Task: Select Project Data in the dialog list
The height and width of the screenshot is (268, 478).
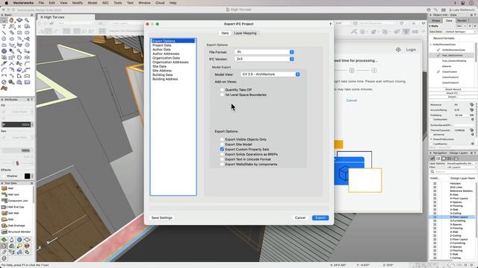Action: [162, 45]
